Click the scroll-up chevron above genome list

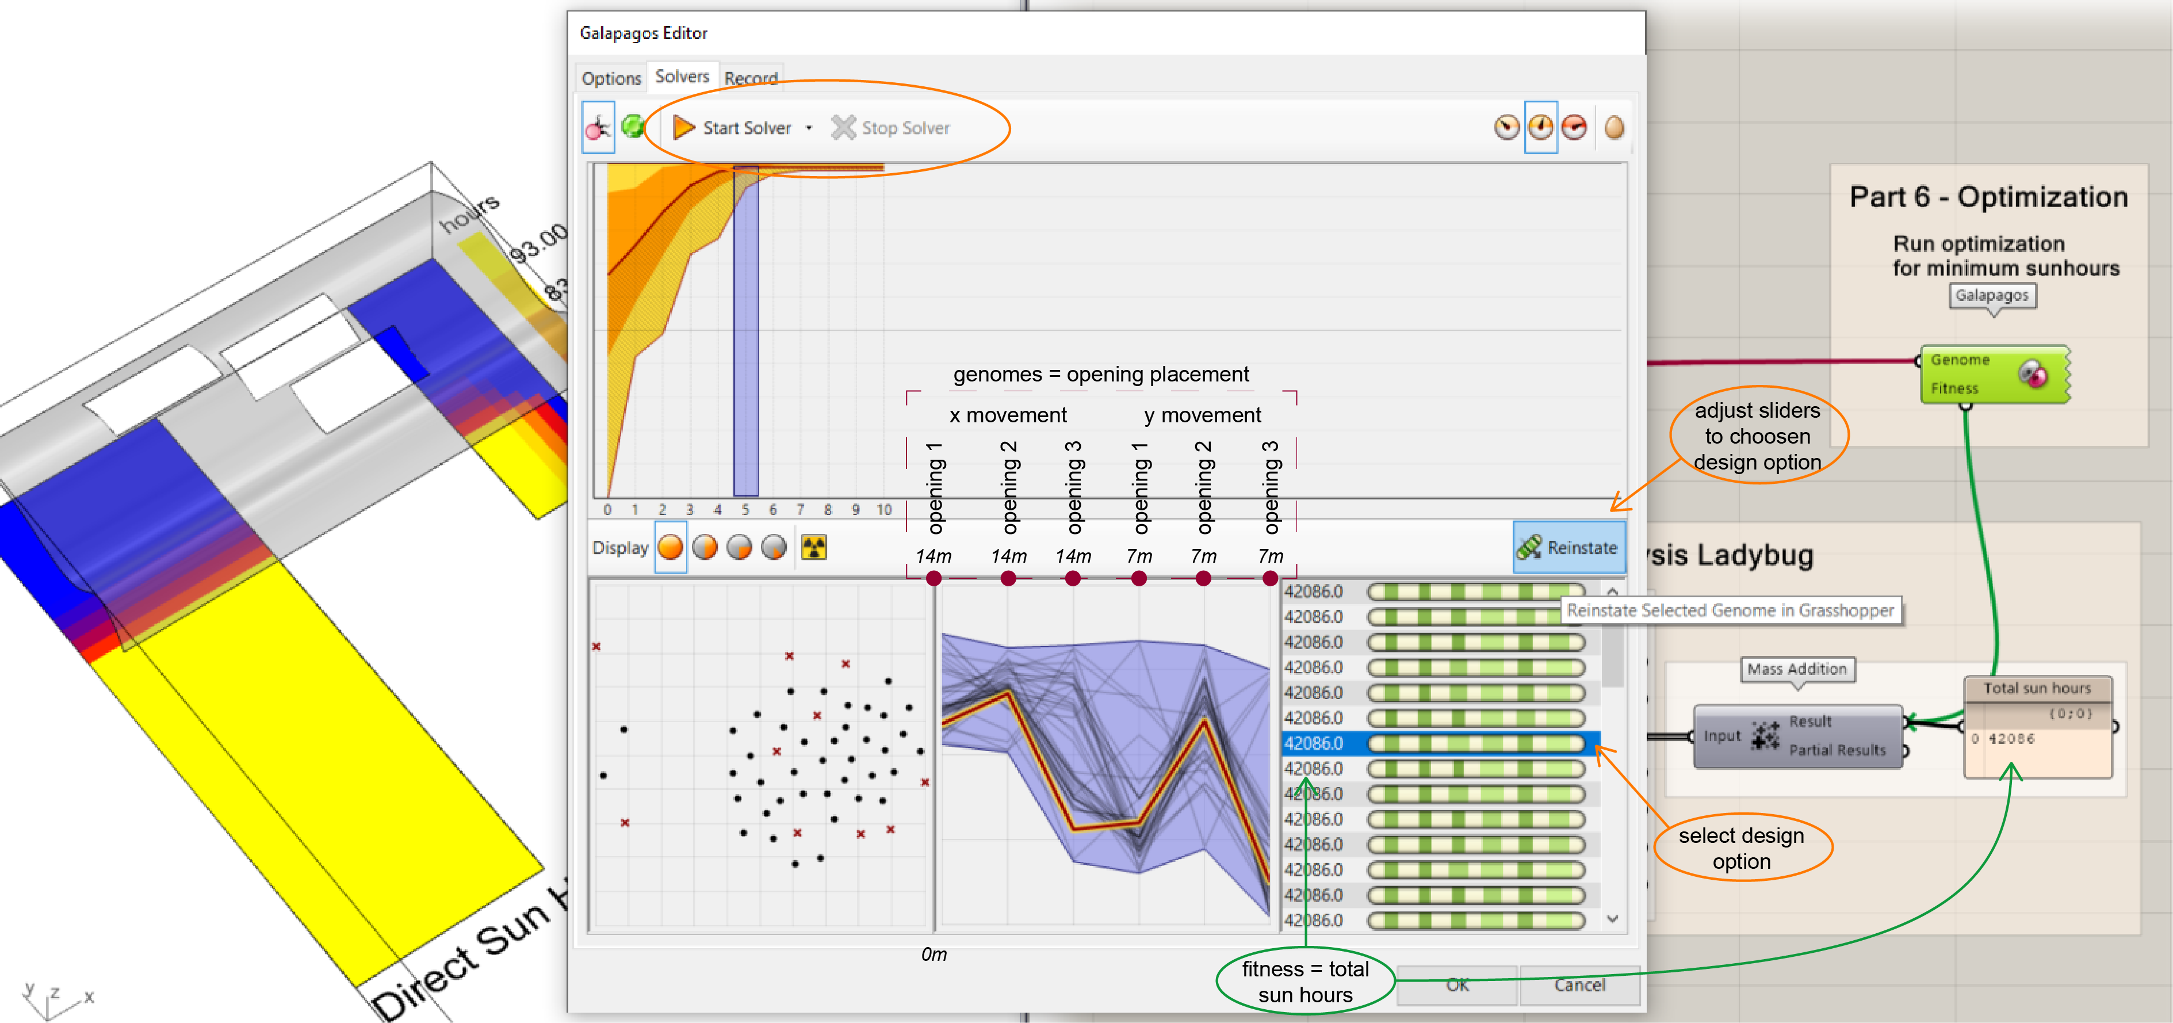(x=1614, y=591)
